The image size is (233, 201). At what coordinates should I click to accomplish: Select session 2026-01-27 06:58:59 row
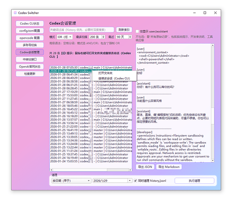91,102
